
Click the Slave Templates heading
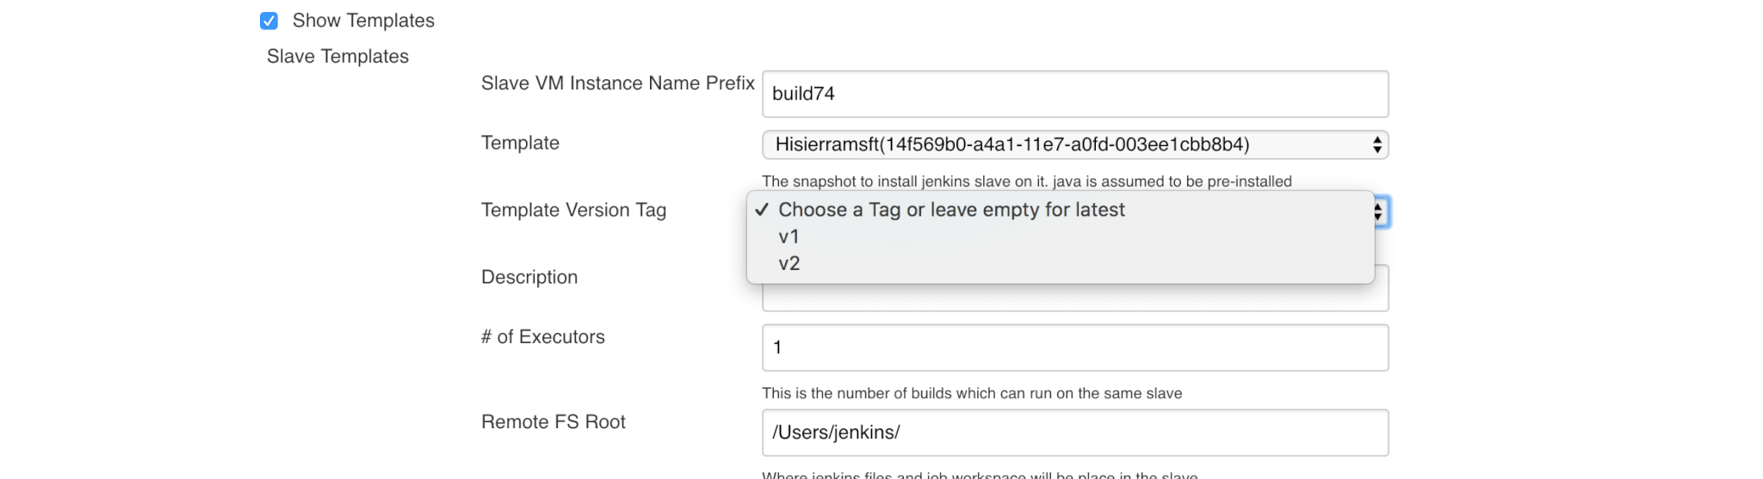coord(337,57)
